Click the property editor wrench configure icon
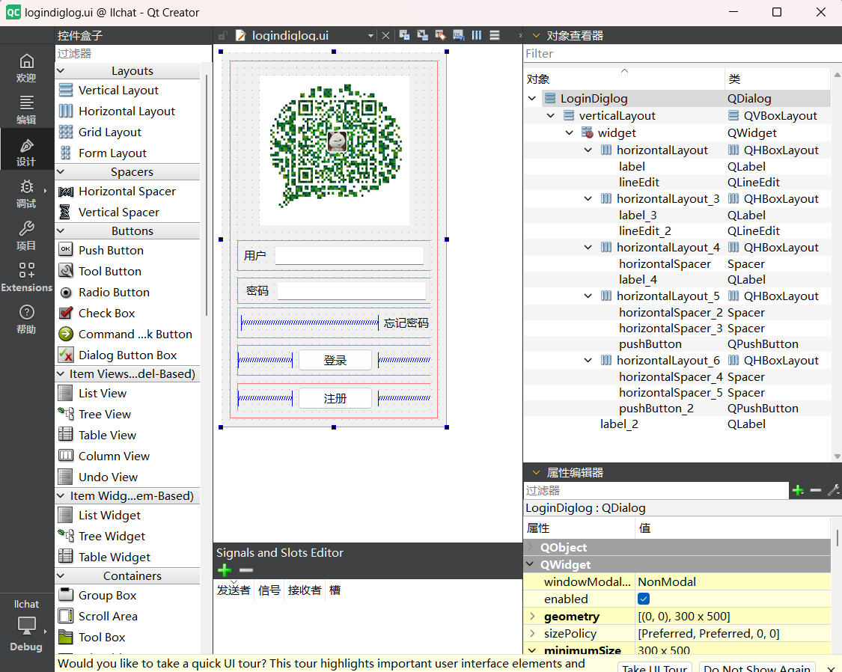The image size is (842, 672). pyautogui.click(x=834, y=490)
